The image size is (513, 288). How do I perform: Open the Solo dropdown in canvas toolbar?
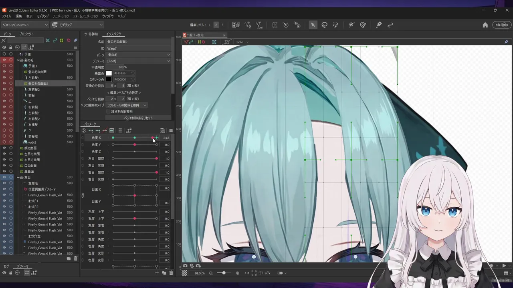click(242, 42)
